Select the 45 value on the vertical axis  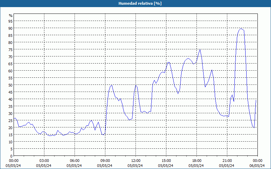click(11, 92)
